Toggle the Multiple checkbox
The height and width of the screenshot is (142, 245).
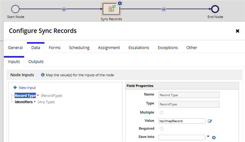click(162, 112)
